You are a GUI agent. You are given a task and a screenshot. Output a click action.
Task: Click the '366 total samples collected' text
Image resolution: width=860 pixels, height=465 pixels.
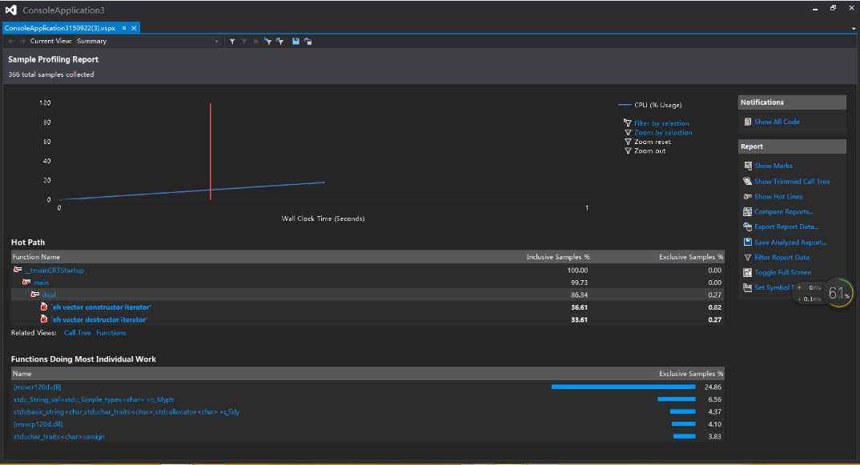[51, 74]
